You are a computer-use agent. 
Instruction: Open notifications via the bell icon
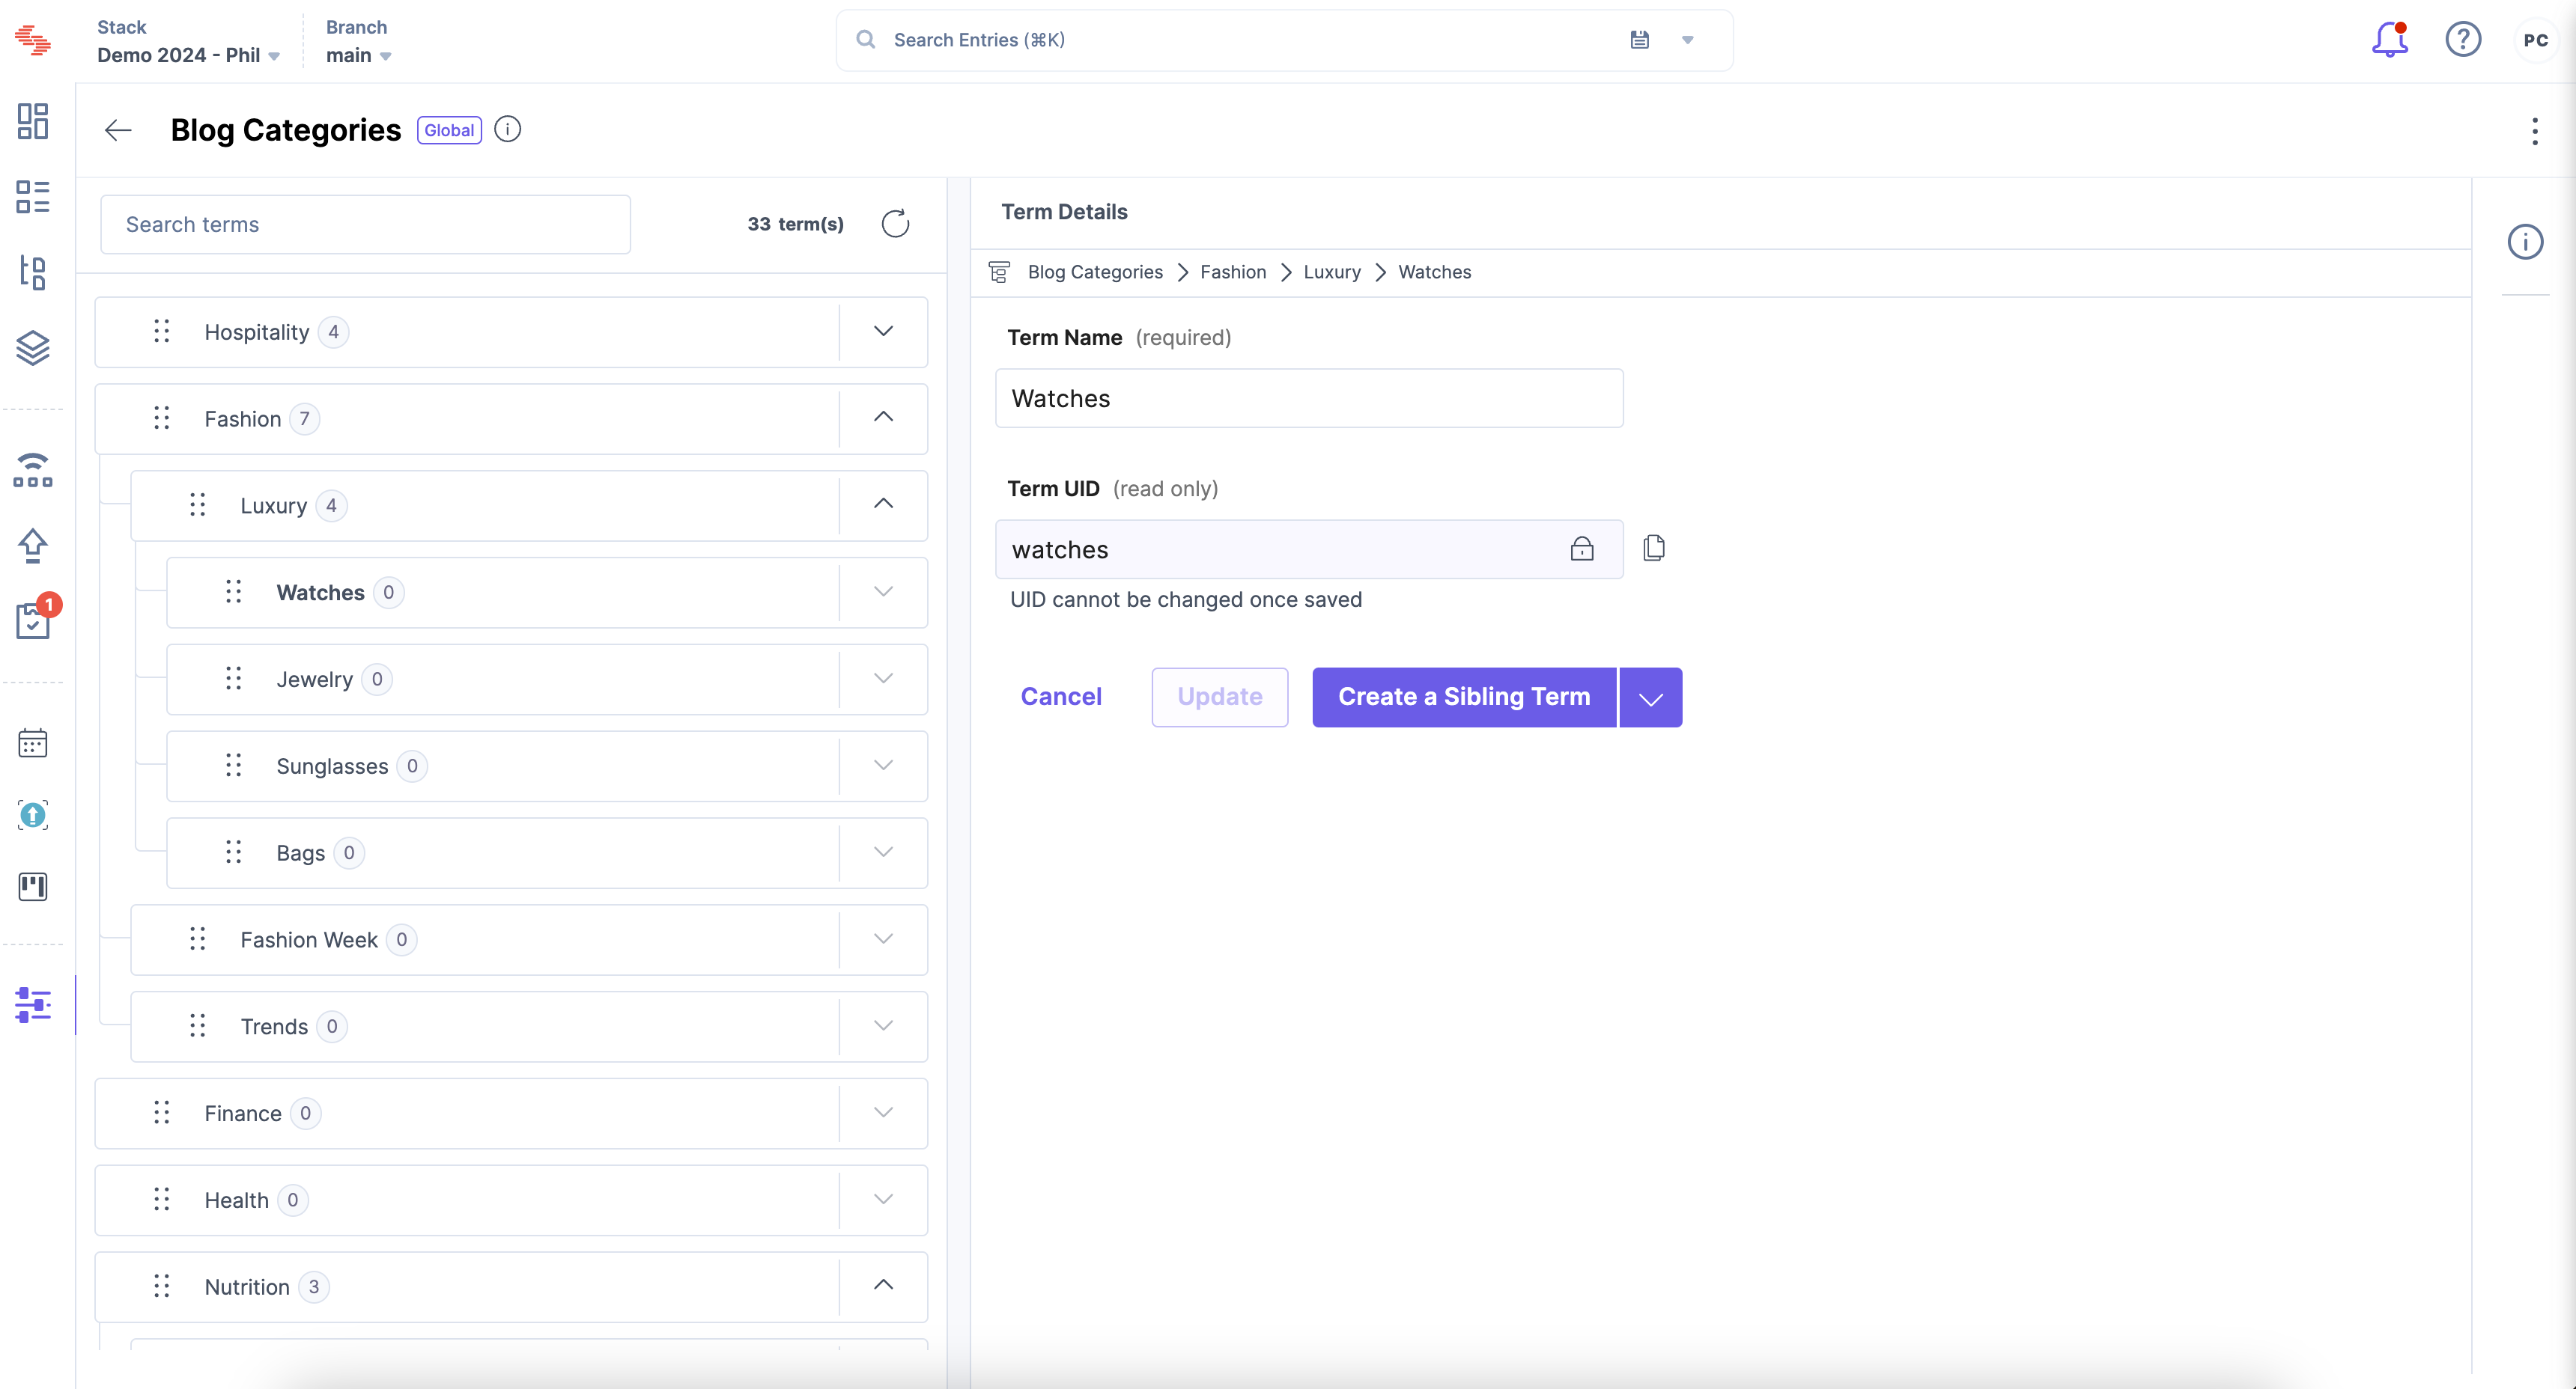point(2389,40)
